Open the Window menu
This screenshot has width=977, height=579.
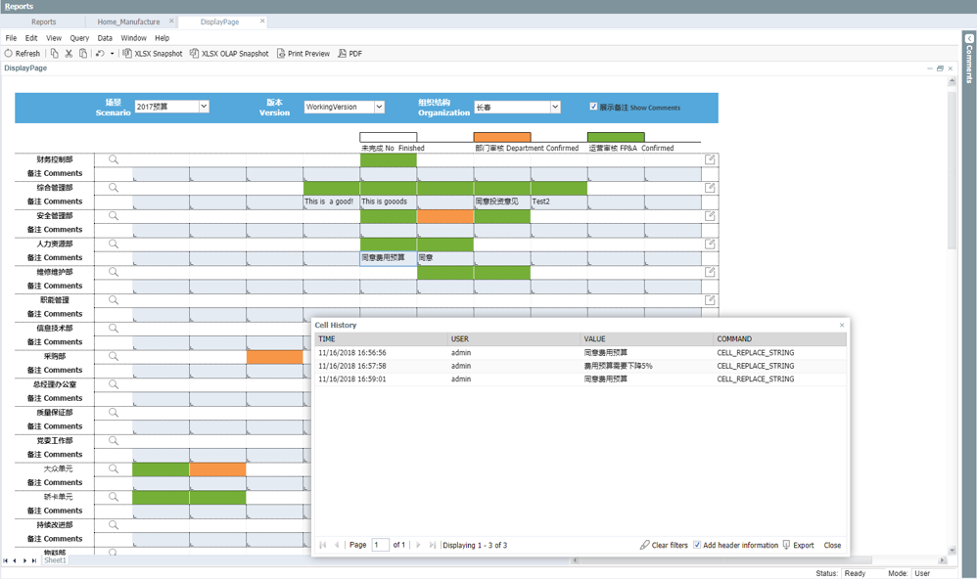click(133, 38)
